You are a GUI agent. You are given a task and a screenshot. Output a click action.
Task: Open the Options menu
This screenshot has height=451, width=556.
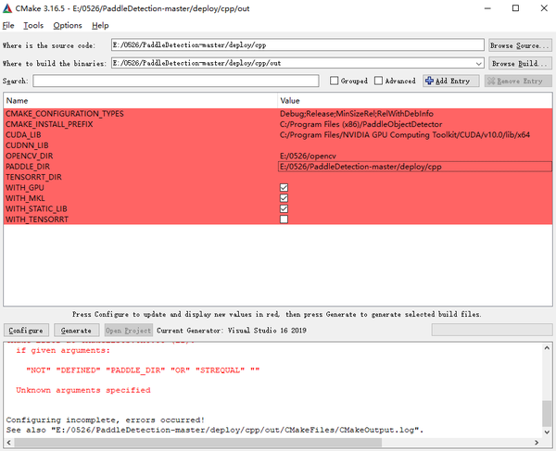[x=68, y=26]
